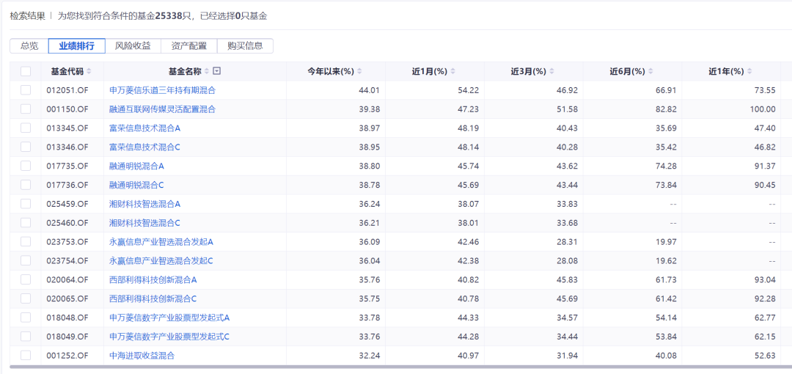
Task: Switch to the 总览 tab
Action: [x=29, y=45]
